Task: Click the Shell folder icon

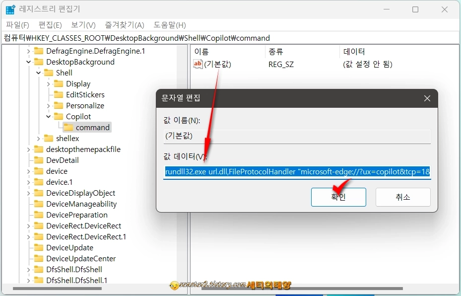Action: coord(49,73)
